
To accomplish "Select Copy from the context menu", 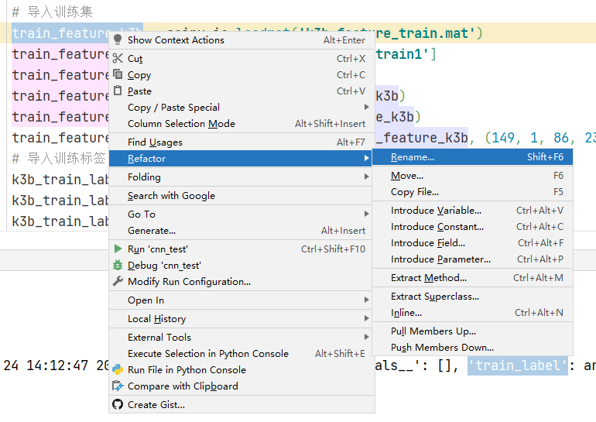I will pos(241,75).
